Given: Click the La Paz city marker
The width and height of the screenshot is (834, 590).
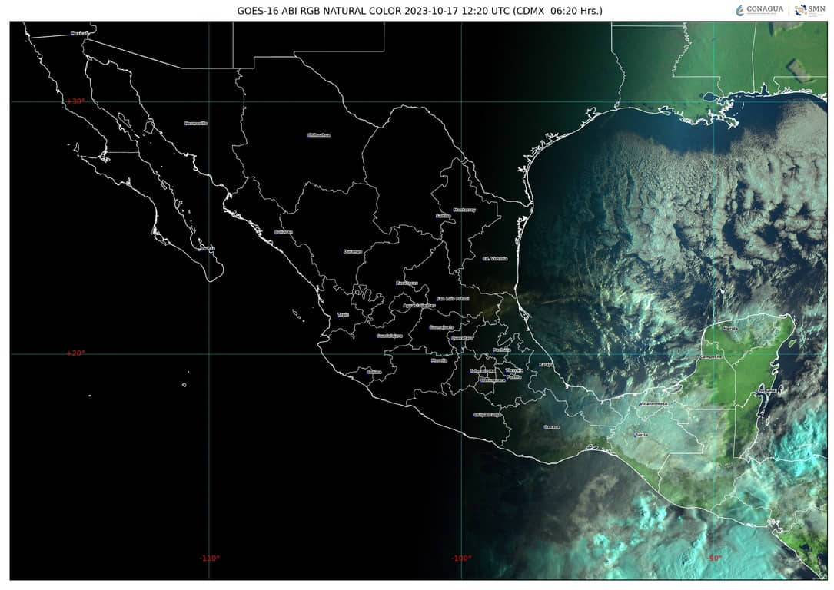Looking at the screenshot, I should click(206, 248).
